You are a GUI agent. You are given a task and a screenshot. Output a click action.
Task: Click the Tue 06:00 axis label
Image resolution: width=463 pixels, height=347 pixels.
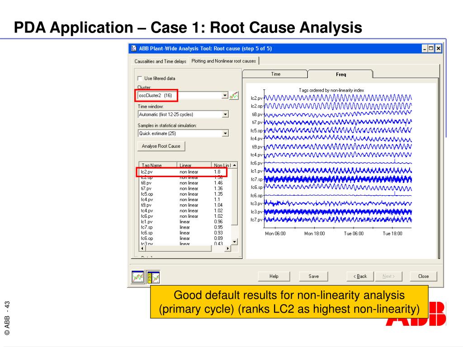coord(354,234)
